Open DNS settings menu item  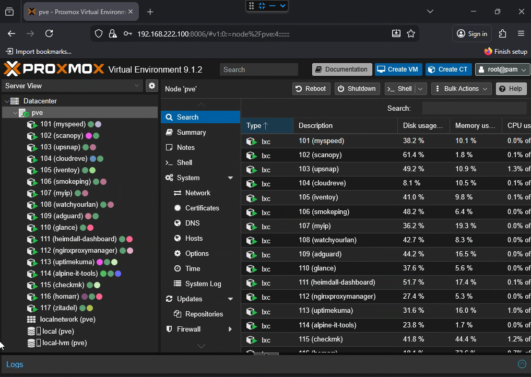tap(200, 223)
